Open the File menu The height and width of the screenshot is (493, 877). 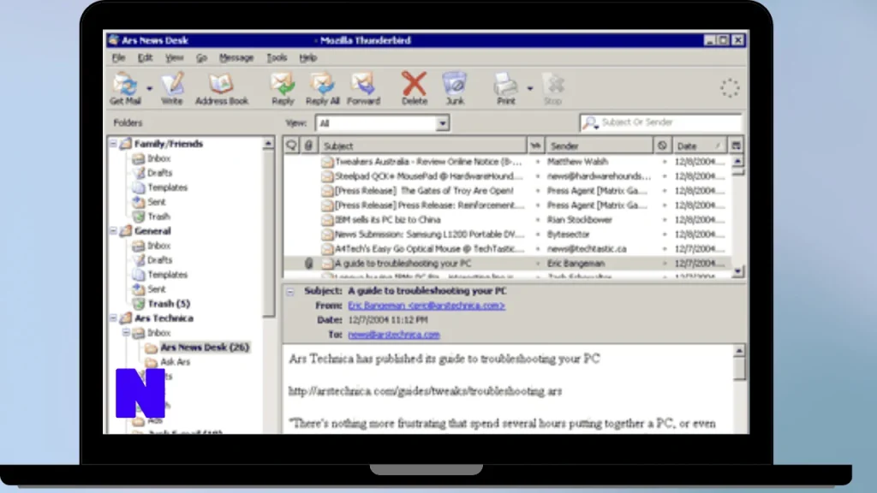pos(118,57)
